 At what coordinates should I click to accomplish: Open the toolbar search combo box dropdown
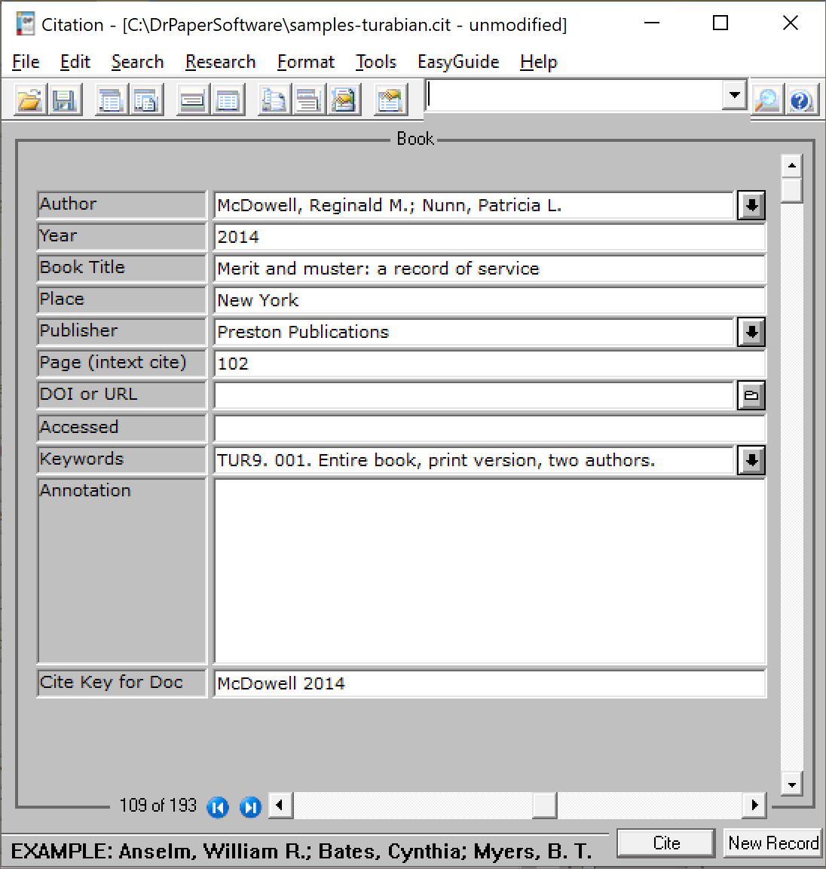pos(733,96)
